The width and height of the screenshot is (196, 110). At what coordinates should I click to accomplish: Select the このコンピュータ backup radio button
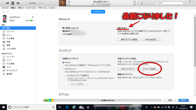[63, 69]
